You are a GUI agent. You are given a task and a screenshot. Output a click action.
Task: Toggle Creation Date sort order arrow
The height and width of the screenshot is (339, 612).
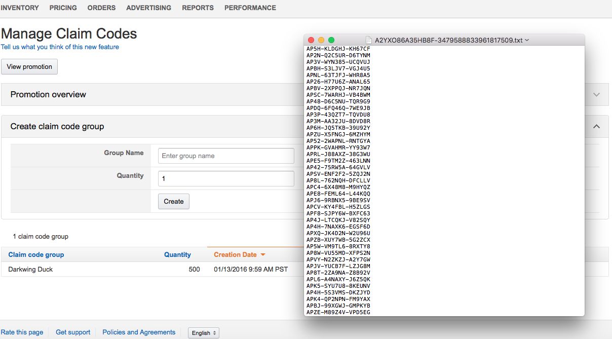263,255
